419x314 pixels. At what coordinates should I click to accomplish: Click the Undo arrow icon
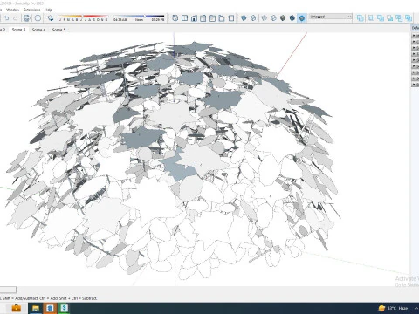pyautogui.click(x=6, y=18)
